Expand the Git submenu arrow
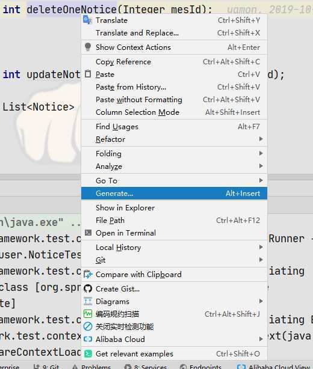 261,260
